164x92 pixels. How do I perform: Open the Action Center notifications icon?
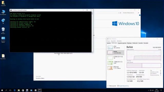pyautogui.click(x=161, y=90)
